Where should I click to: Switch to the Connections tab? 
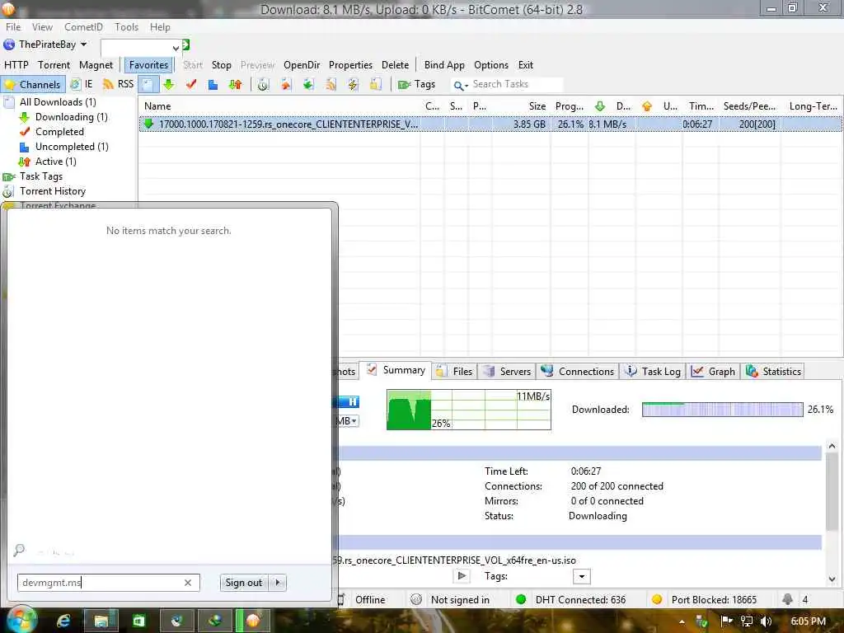click(x=578, y=372)
